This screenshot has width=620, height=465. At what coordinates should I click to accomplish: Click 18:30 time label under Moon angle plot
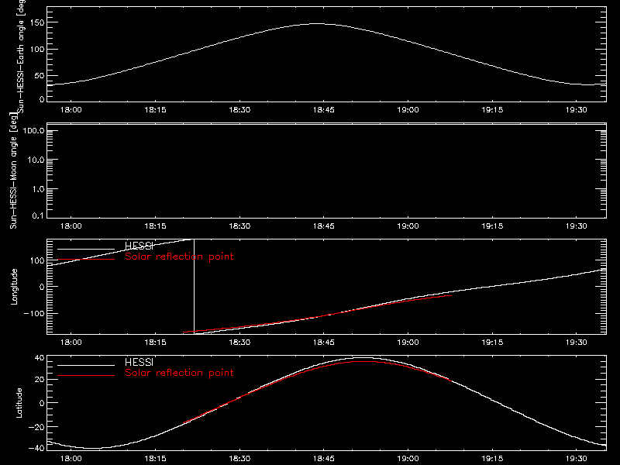point(239,226)
